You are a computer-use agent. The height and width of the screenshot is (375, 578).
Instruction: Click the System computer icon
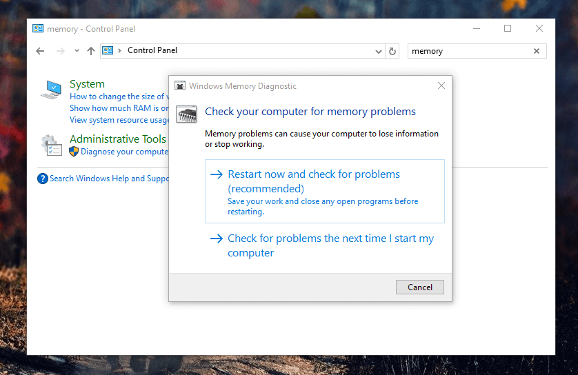[51, 90]
